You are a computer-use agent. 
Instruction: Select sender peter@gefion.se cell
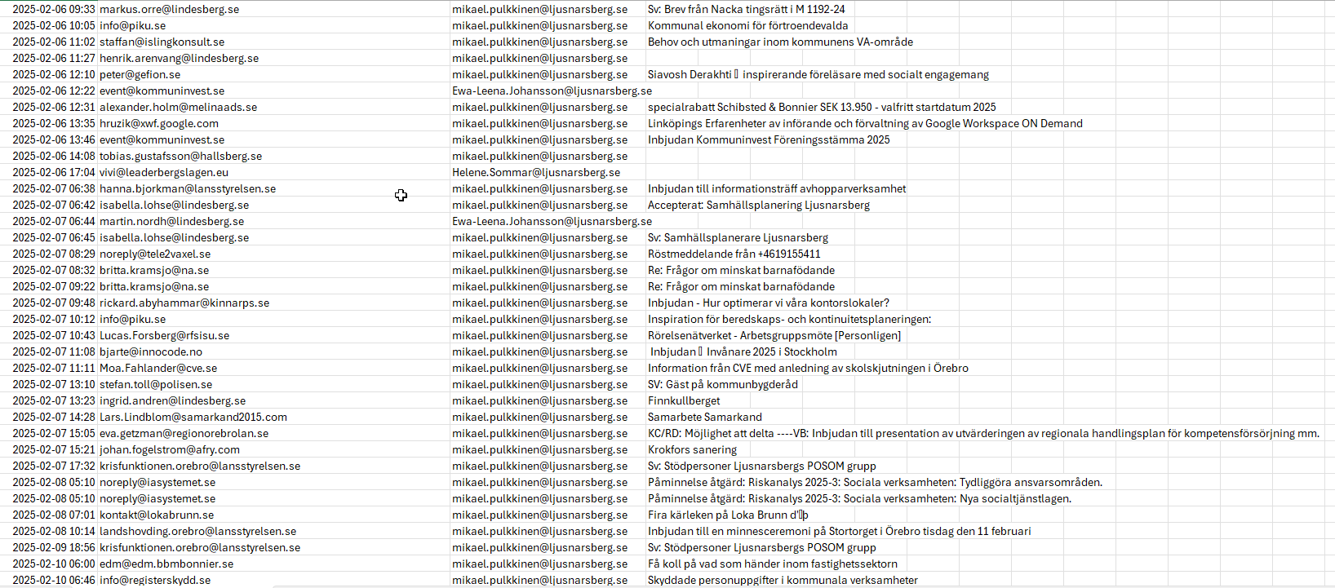(x=140, y=74)
